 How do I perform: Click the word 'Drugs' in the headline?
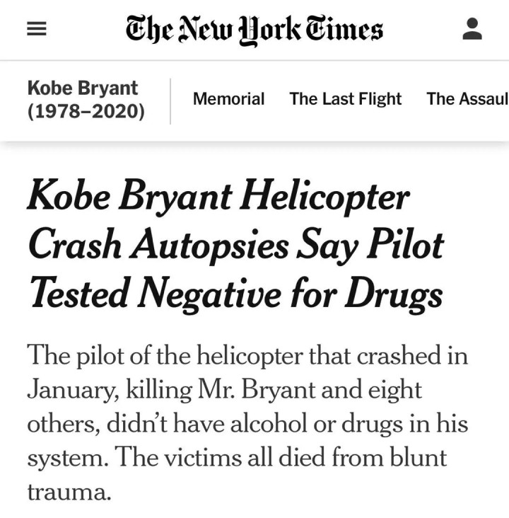click(394, 293)
